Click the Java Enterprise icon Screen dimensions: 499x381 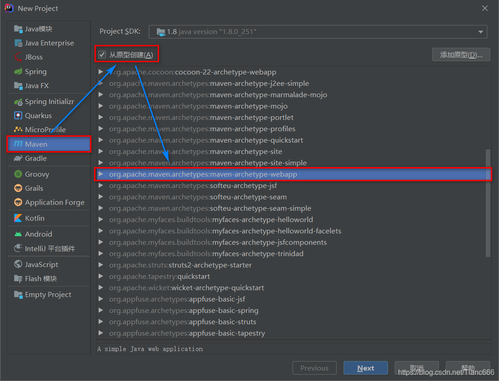[x=18, y=43]
